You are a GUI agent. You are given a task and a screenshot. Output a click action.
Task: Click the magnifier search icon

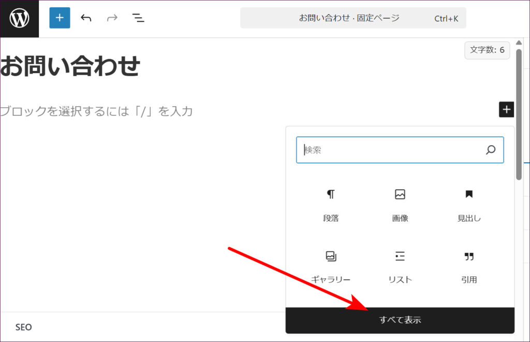click(491, 150)
